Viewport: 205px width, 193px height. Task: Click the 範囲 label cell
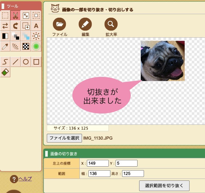point(62,174)
